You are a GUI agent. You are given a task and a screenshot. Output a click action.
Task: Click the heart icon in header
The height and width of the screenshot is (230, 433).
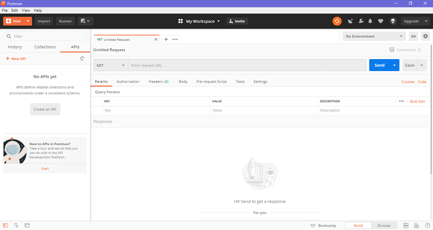(x=381, y=21)
